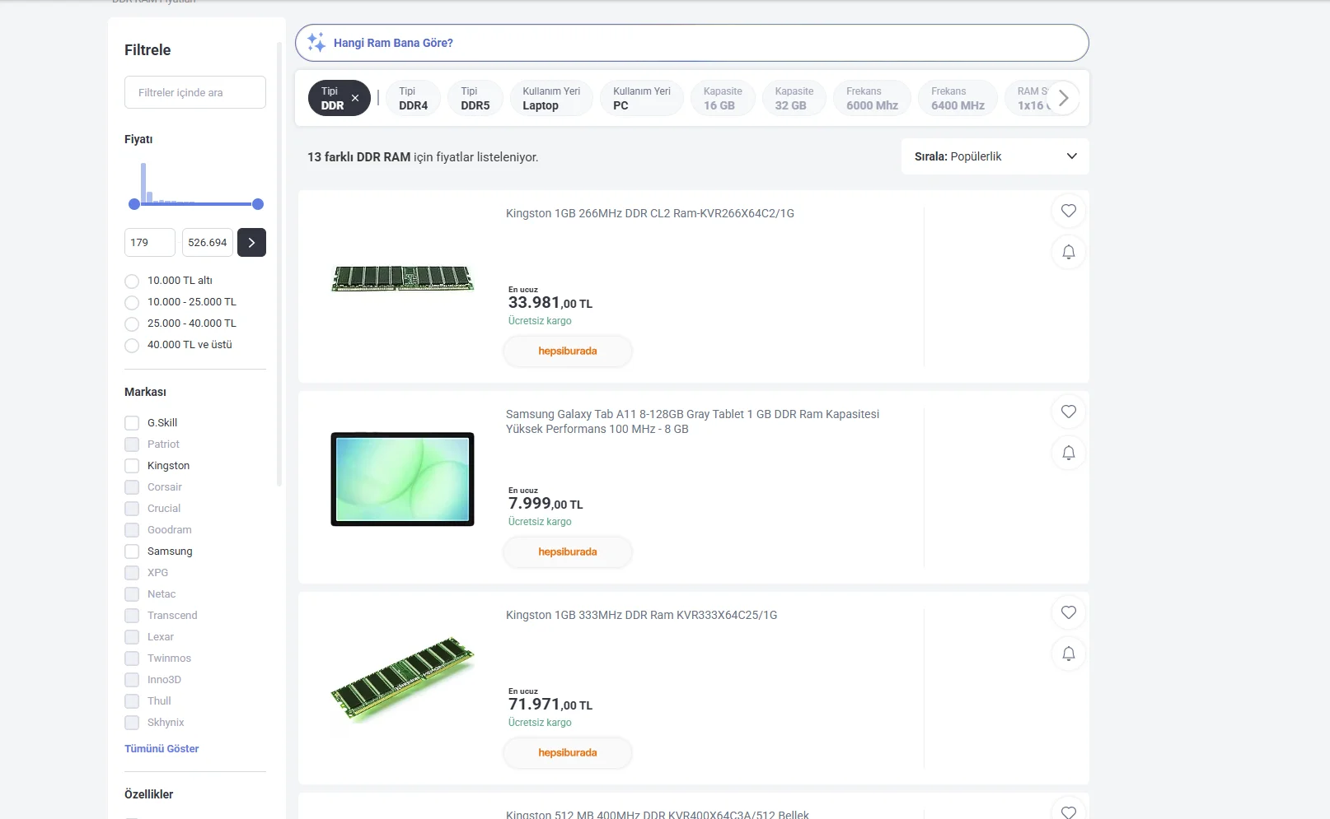The height and width of the screenshot is (819, 1330).
Task: Add Samsung Galaxy Tab A11 to favorites
Action: [x=1068, y=412]
